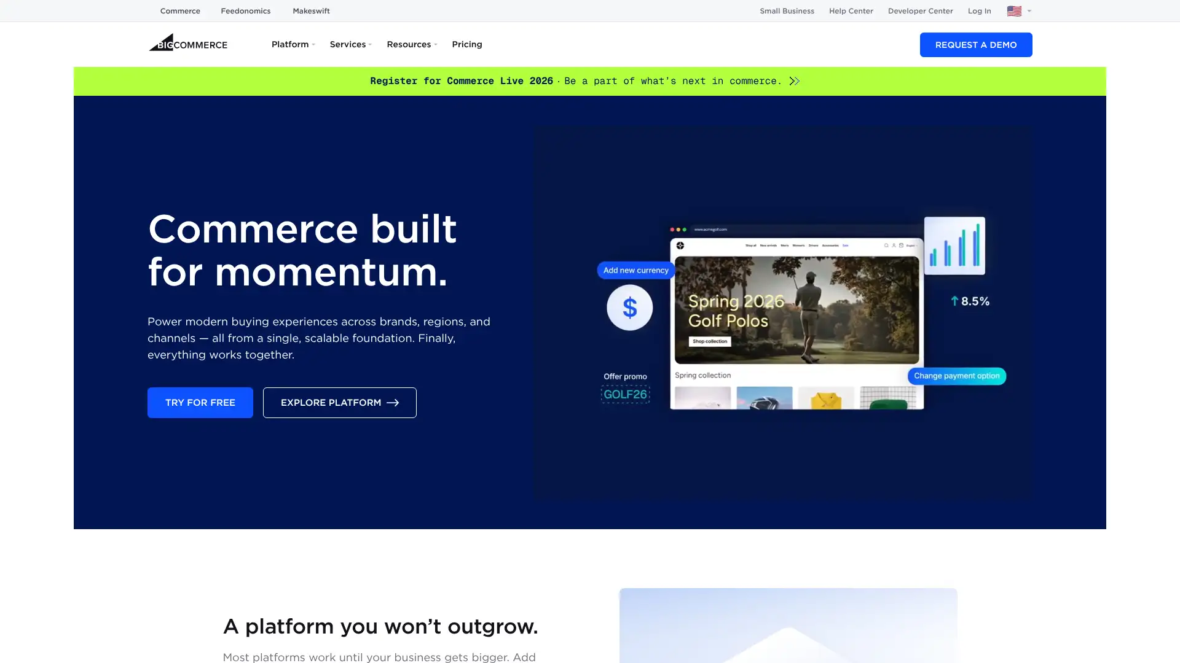Click the Spring collection label
This screenshot has width=1180, height=663.
point(703,375)
